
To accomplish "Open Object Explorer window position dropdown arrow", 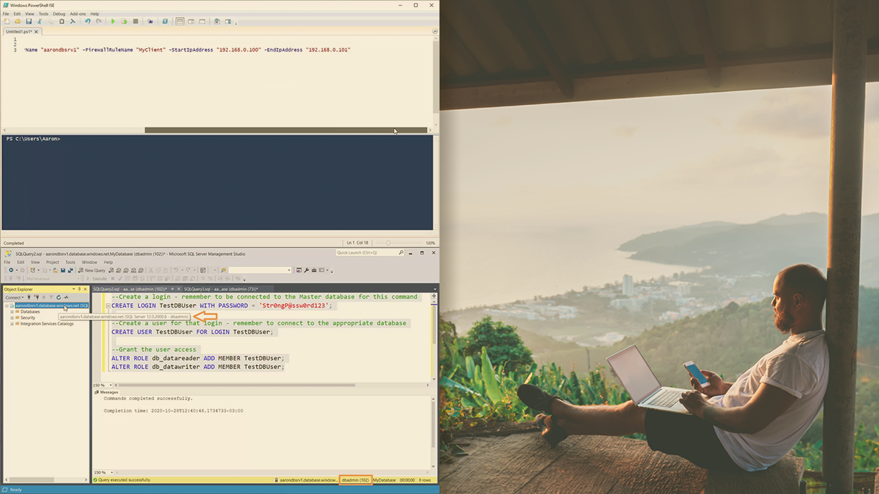I will coord(73,290).
